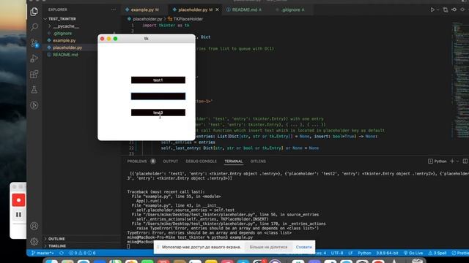Image resolution: width=469 pixels, height=263 pixels.
Task: Click the 'Сховати' hide link
Action: point(303,247)
